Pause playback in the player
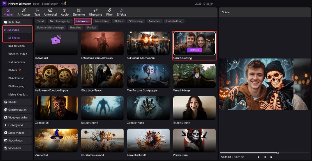The width and height of the screenshot is (312, 161). (265, 157)
